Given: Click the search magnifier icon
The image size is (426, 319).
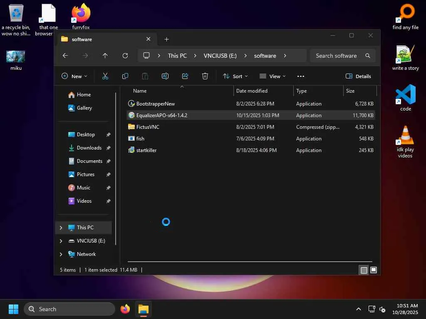Looking at the screenshot, I should coord(368,56).
